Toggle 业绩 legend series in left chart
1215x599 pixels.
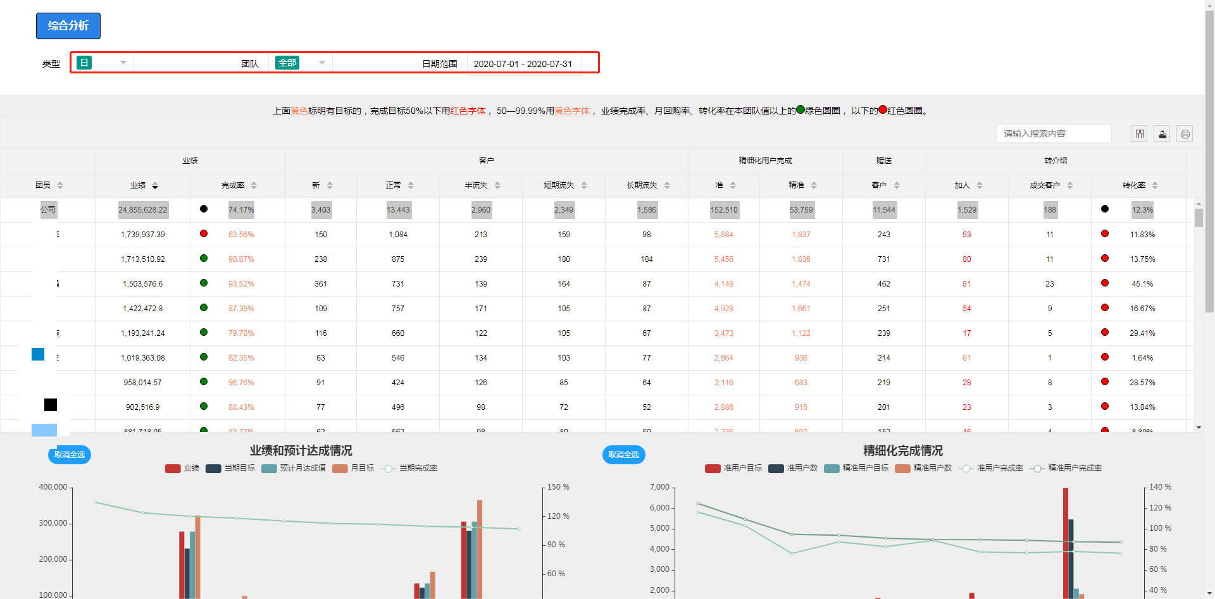click(x=182, y=468)
